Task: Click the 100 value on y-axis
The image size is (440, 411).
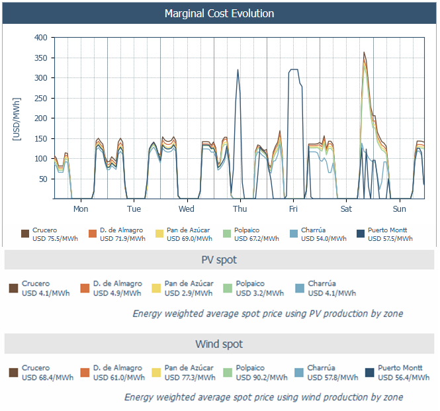Action: point(40,159)
